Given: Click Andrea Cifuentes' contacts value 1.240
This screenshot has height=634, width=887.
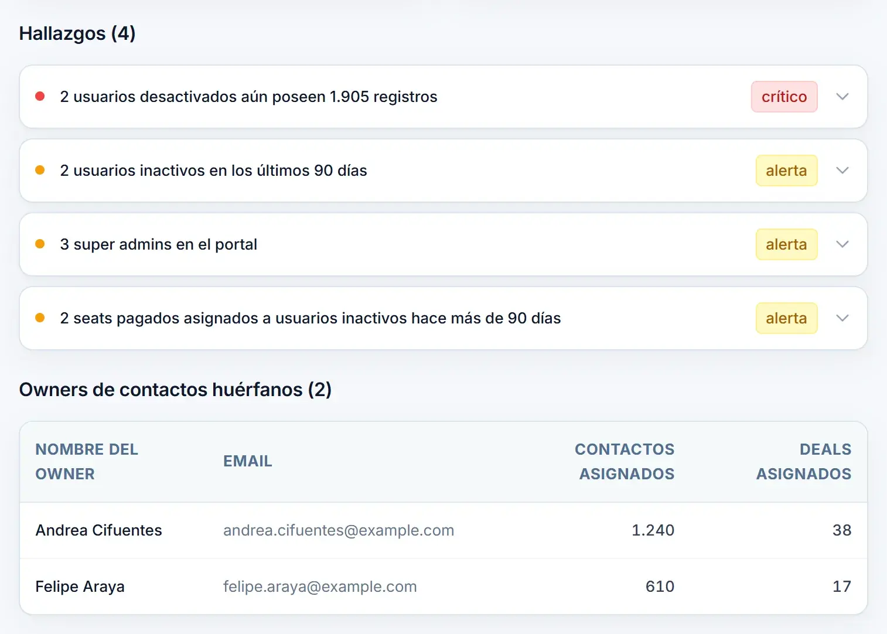Looking at the screenshot, I should (653, 530).
